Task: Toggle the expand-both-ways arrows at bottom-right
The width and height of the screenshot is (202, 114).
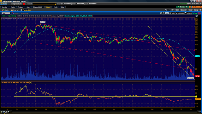Action: [200, 112]
